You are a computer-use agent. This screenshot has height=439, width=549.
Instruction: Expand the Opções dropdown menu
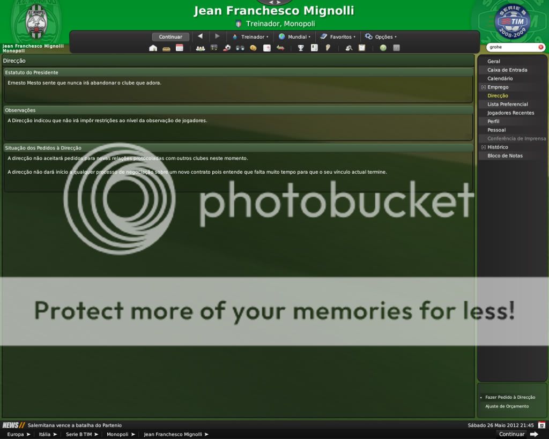point(381,37)
